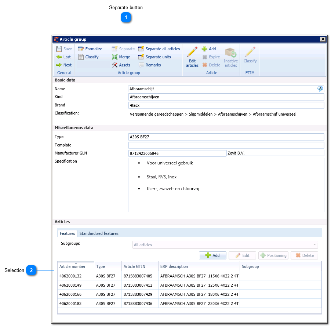Viewport: 331px width, 327px height.
Task: Click the Zevij B.V. field
Action: 275,153
